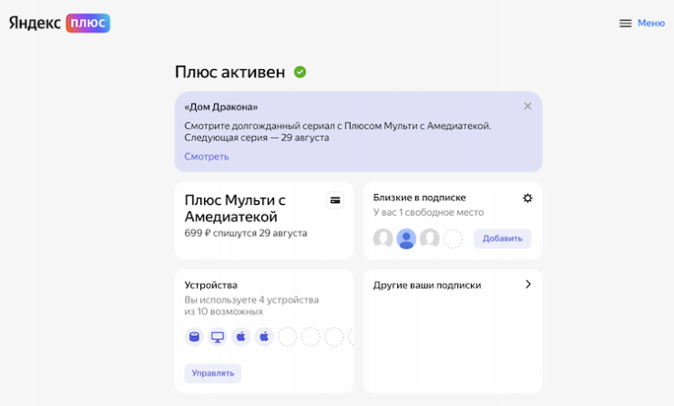Select the blue family member avatar
Image resolution: width=674 pixels, height=406 pixels.
coord(406,239)
